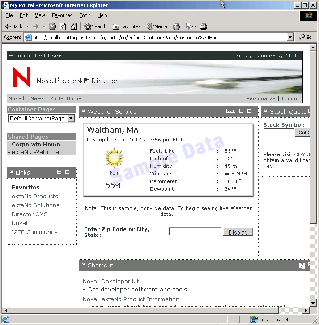The image size is (319, 325).
Task: Click the URL in the Address field
Action: pos(127,38)
